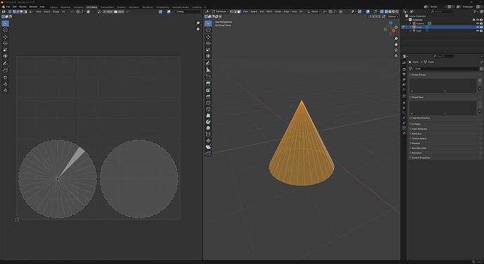Select the Bevel tool in 3D viewport

click(x=208, y=96)
